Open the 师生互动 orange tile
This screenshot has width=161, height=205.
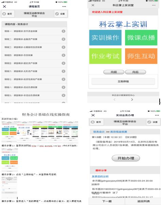tap(141, 56)
